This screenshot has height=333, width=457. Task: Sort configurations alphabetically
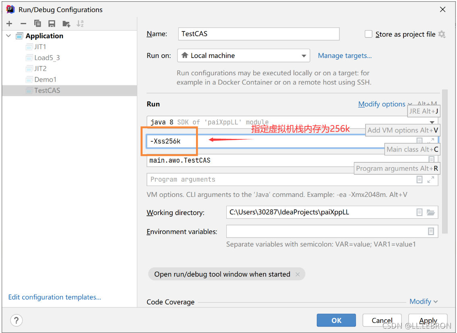point(80,24)
